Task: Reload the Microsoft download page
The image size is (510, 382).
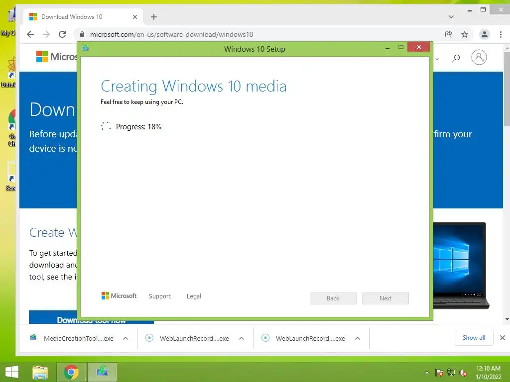Action: [x=62, y=34]
